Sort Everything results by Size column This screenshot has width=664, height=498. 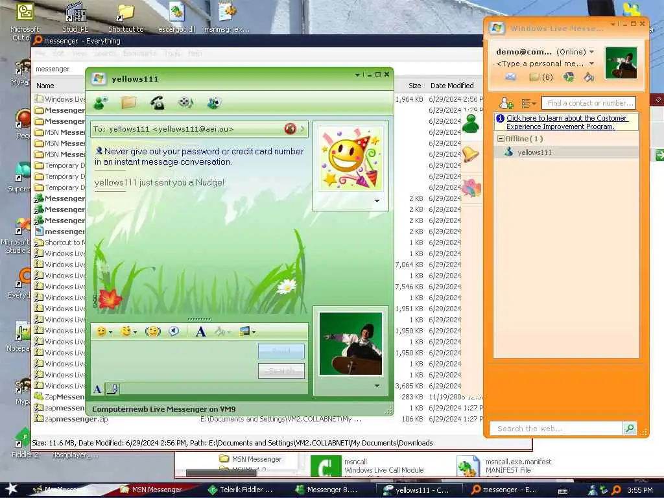coord(414,86)
